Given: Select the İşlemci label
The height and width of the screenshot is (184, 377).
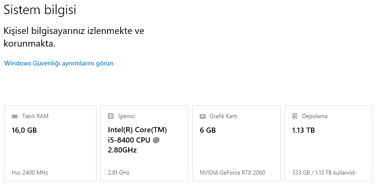Looking at the screenshot, I should tap(127, 116).
